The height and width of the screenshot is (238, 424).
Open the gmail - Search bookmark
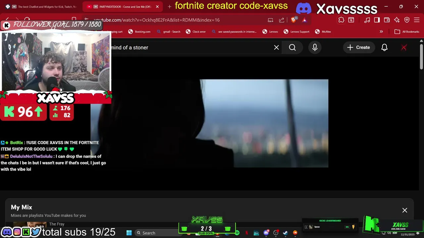(168, 31)
